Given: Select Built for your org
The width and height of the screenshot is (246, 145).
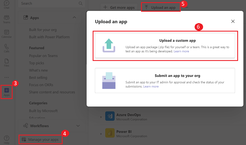Looking at the screenshot, I should (x=43, y=30).
